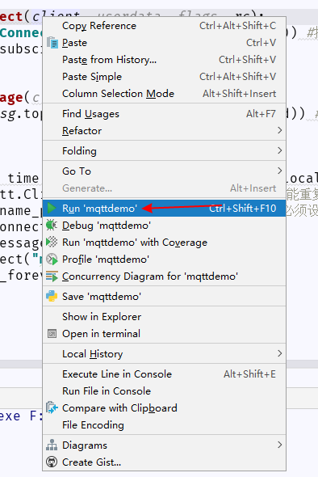Screen dimensions: 318x477
Task: Select Run File in Console
Action: pos(164,391)
